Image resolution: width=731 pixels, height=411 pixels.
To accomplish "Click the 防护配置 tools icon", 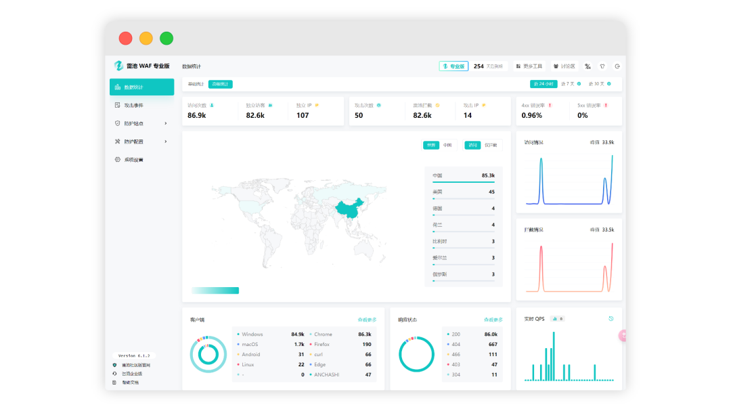I will click(x=118, y=142).
